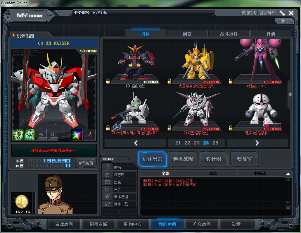Screen dimensions: 301x233
Task: Jump chat to bottom arrow
Action: click(288, 208)
